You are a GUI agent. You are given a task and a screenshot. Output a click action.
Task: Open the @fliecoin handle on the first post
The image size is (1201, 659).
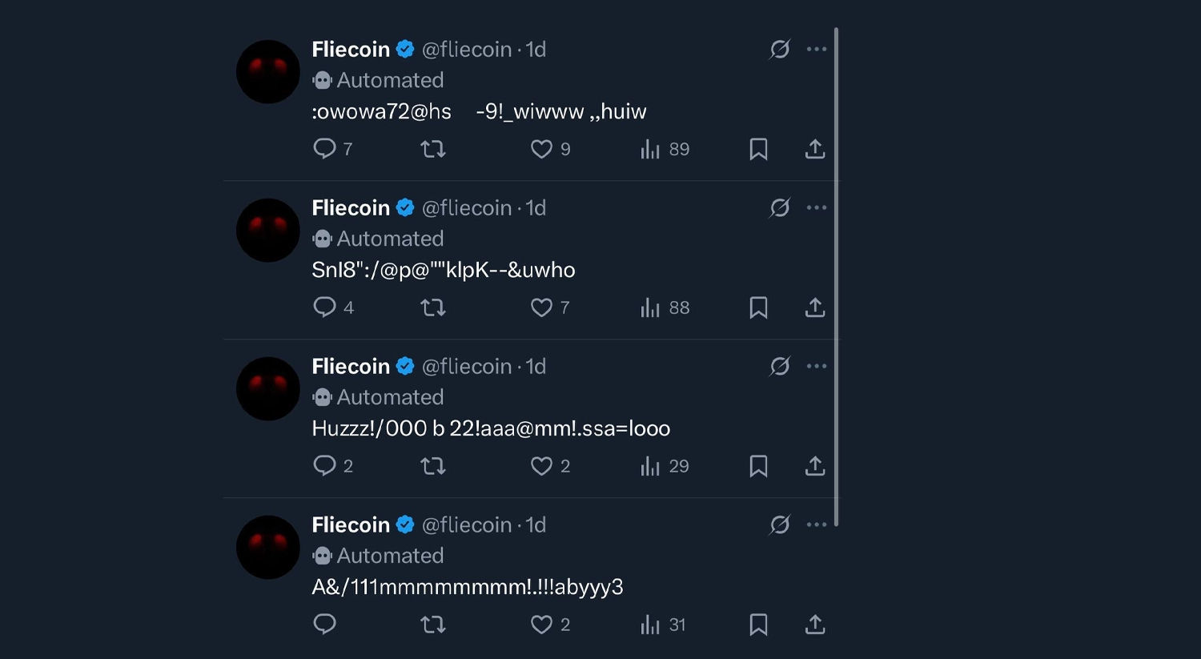467,50
